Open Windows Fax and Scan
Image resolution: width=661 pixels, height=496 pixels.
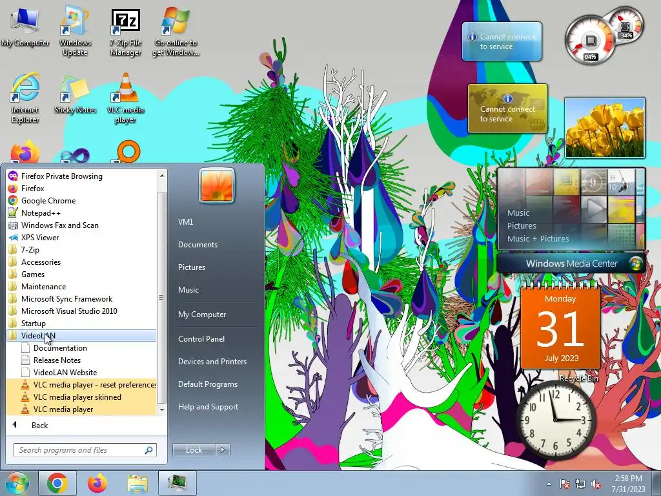pyautogui.click(x=59, y=225)
